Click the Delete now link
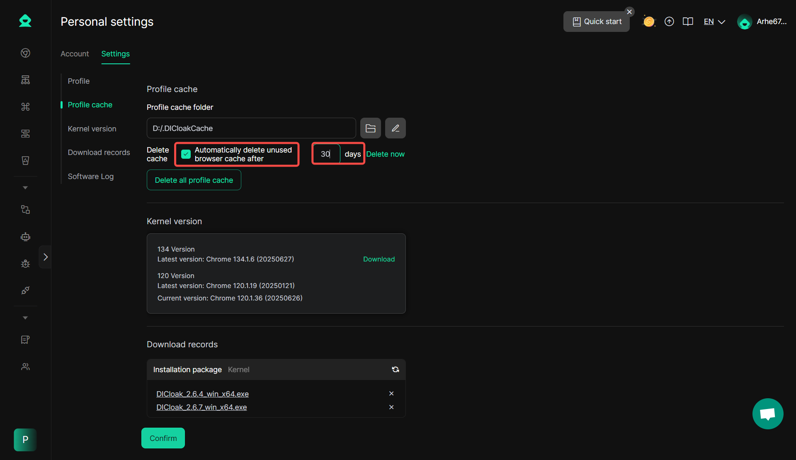The height and width of the screenshot is (460, 796). 385,154
